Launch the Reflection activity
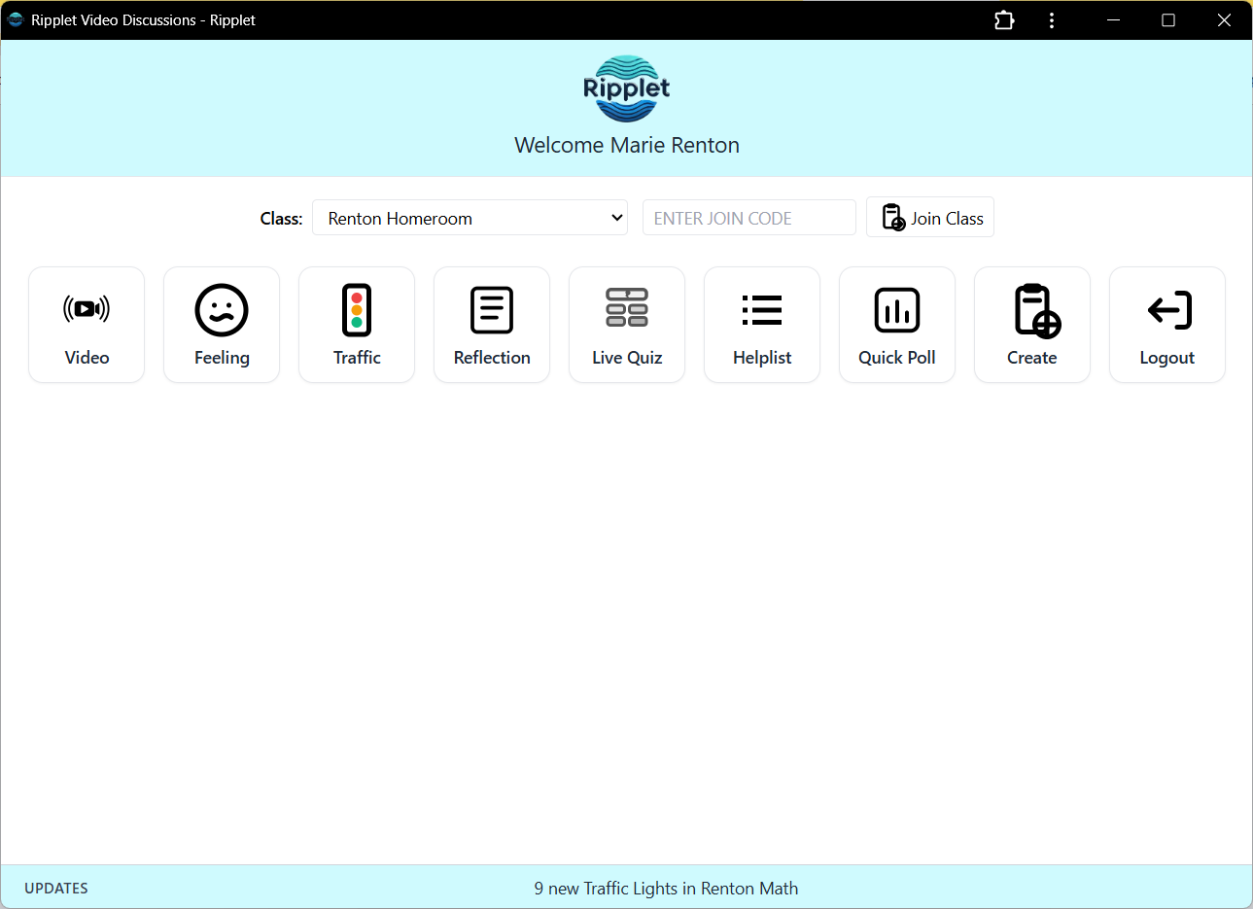The image size is (1253, 909). point(491,324)
